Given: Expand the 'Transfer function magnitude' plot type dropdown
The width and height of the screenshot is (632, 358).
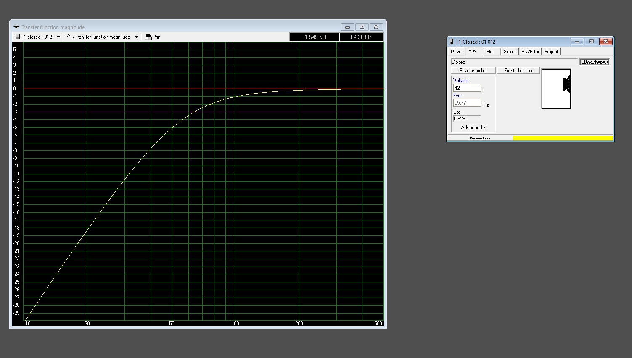Looking at the screenshot, I should [x=136, y=37].
